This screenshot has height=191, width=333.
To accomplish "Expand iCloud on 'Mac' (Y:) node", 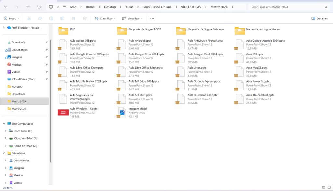I will (6, 138).
